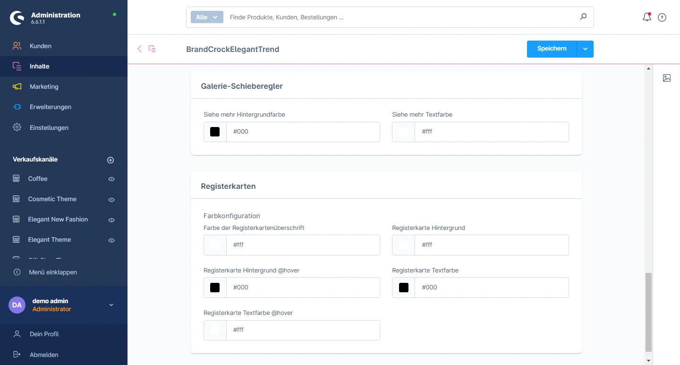Open the Alle search filter dropdown

pyautogui.click(x=206, y=17)
